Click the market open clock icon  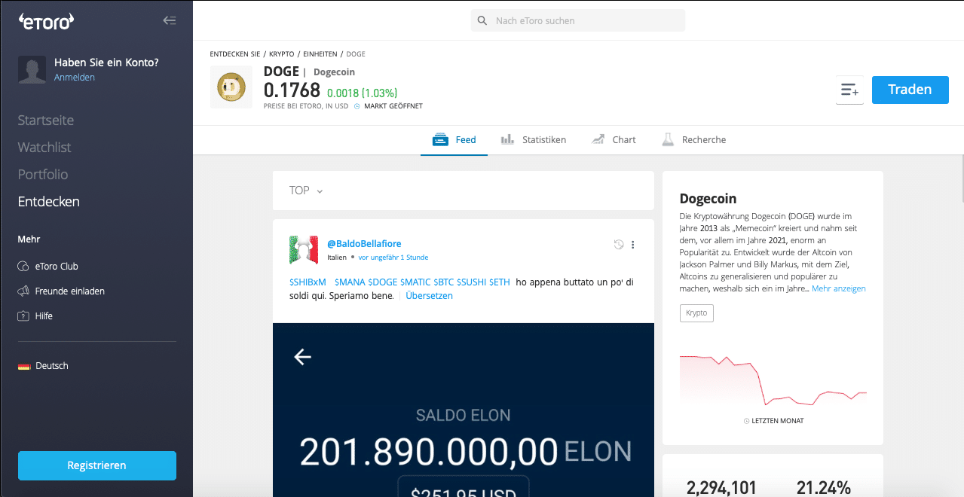pyautogui.click(x=357, y=106)
